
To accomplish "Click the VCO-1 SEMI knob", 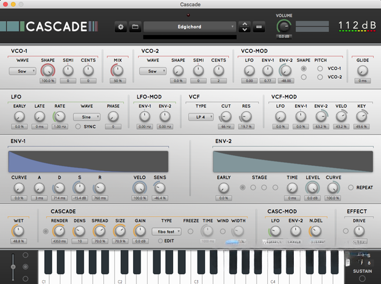I will pyautogui.click(x=68, y=71).
